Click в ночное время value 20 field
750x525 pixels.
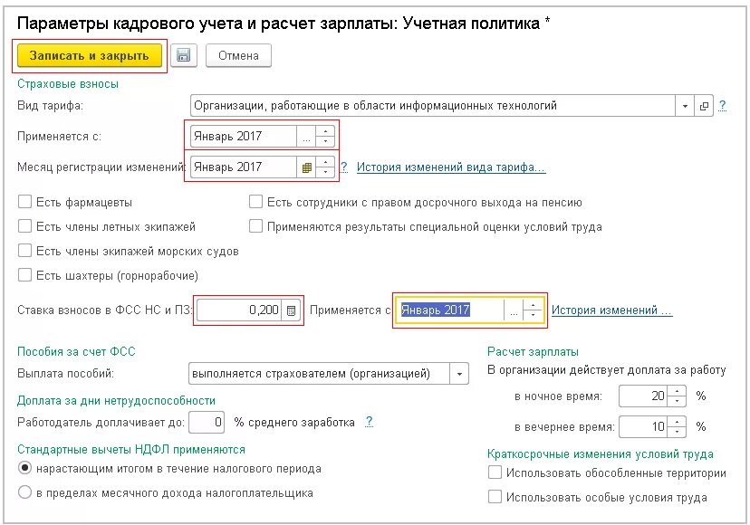(643, 396)
